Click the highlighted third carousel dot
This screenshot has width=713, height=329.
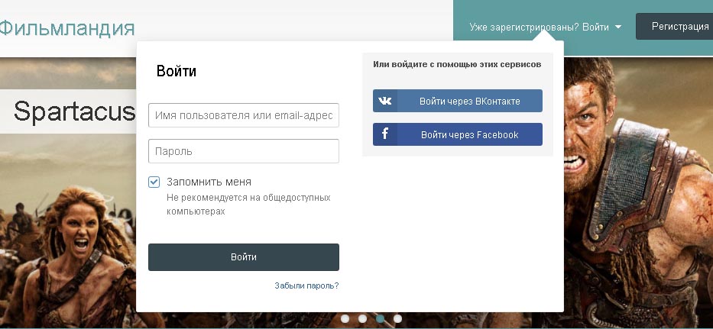[380, 318]
